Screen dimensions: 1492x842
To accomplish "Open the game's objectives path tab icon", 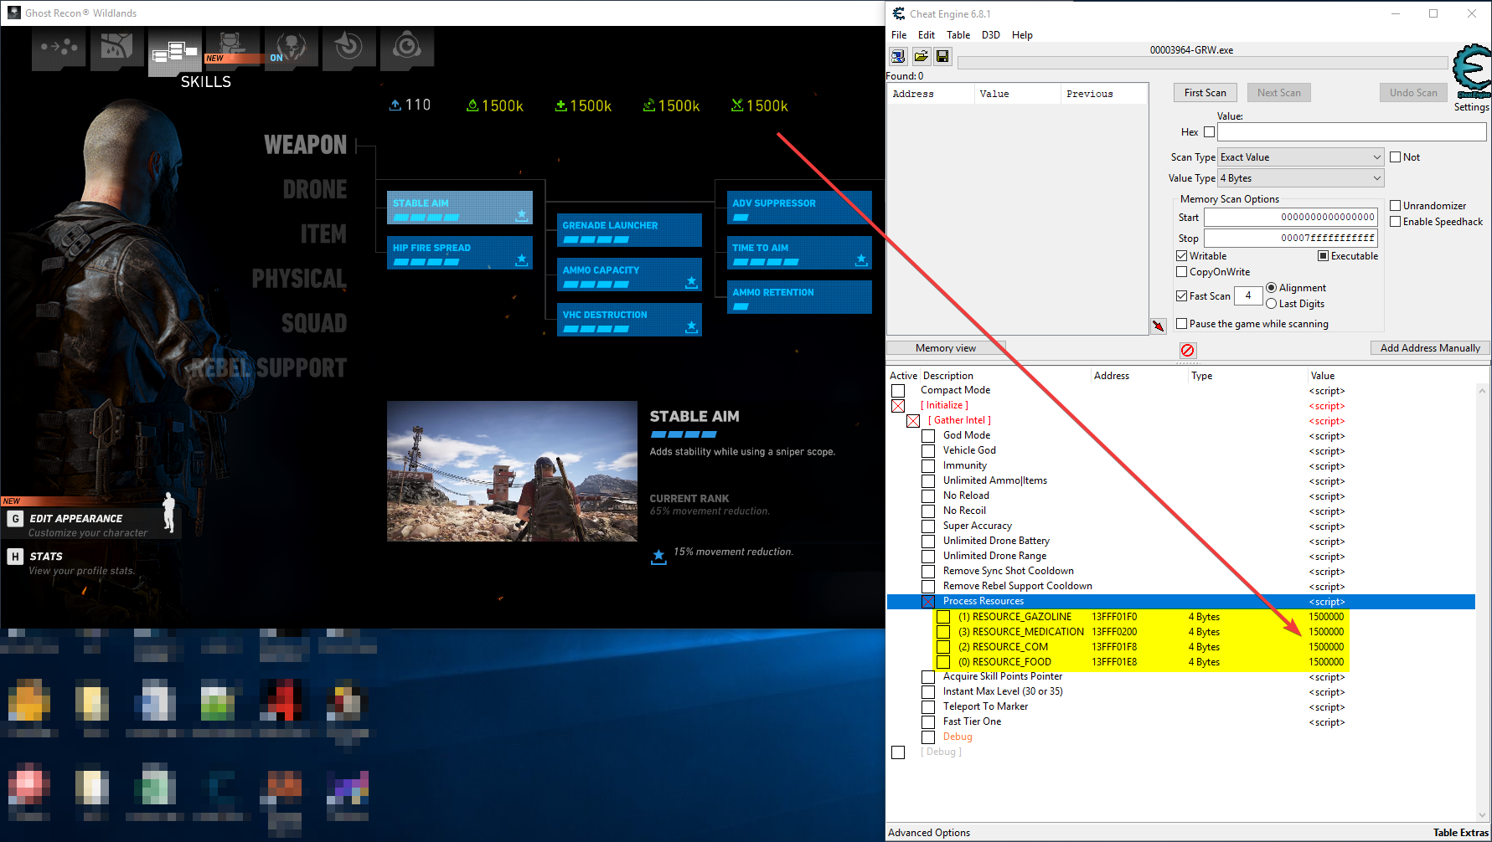I will (x=59, y=48).
